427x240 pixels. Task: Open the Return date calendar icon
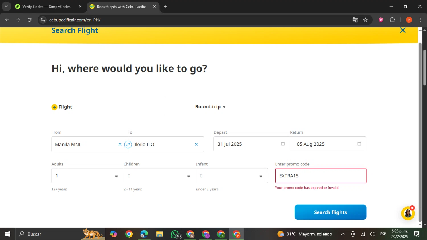359,144
